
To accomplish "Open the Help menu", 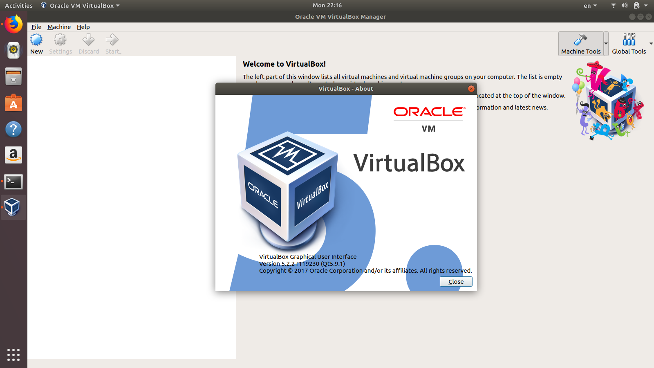I will [83, 27].
